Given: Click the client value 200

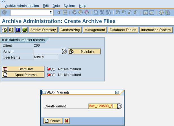Looking at the screenshot, I should click(37, 45).
